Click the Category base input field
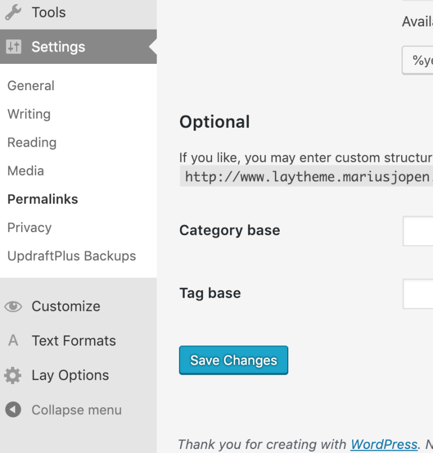The image size is (433, 453). point(418,231)
